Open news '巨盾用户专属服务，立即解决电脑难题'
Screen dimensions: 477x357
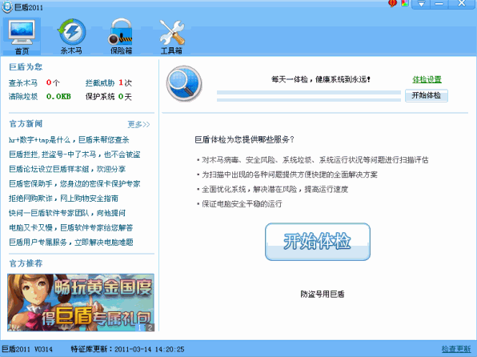point(71,242)
